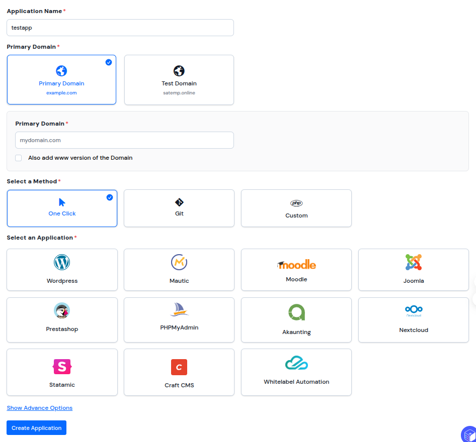Click the Craft CMS red icon
The height and width of the screenshot is (442, 476).
tap(179, 367)
